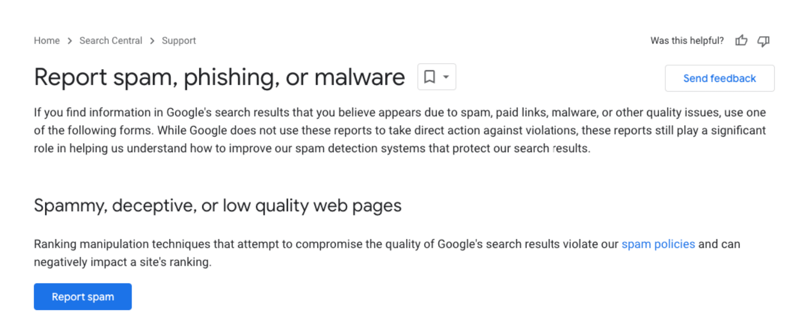This screenshot has height=324, width=802.
Task: Toggle negative feedback for this article
Action: point(764,40)
